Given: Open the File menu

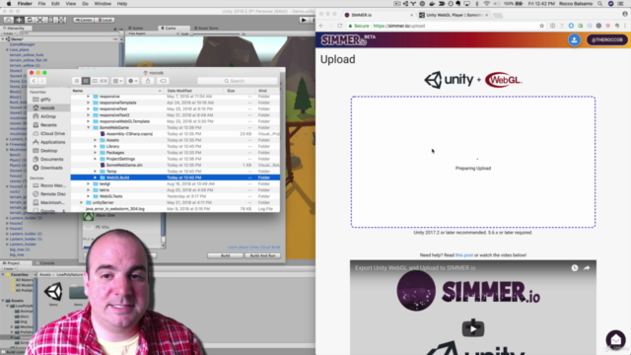Looking at the screenshot, I should tap(41, 4).
